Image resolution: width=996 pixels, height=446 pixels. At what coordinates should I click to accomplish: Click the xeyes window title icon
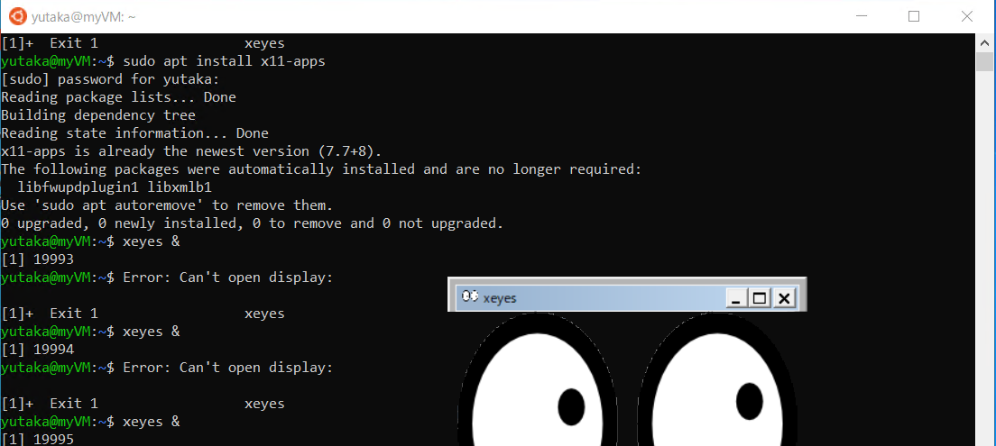pyautogui.click(x=469, y=296)
